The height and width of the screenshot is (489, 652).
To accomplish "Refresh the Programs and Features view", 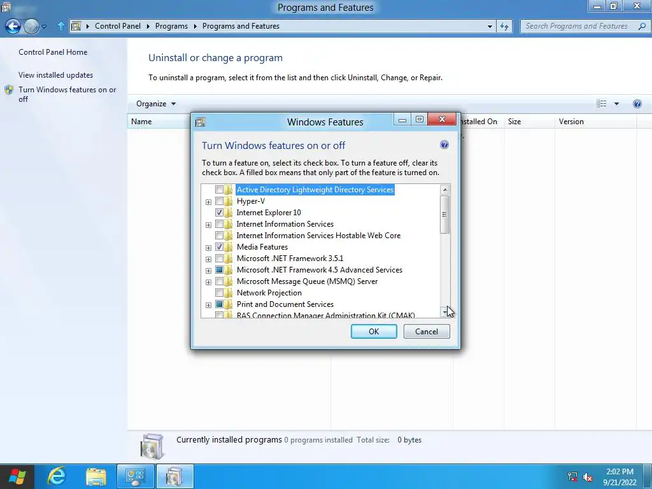I will pos(504,26).
